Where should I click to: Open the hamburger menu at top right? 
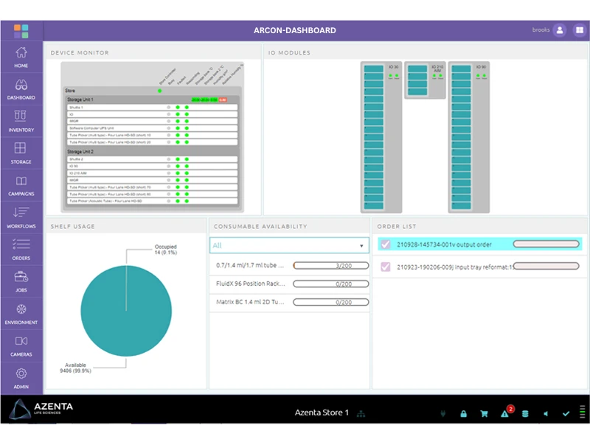[579, 30]
